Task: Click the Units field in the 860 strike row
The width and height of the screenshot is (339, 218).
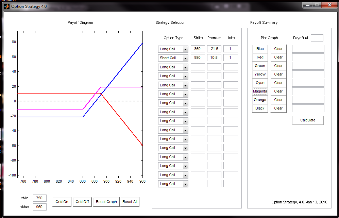Action: [x=231, y=49]
